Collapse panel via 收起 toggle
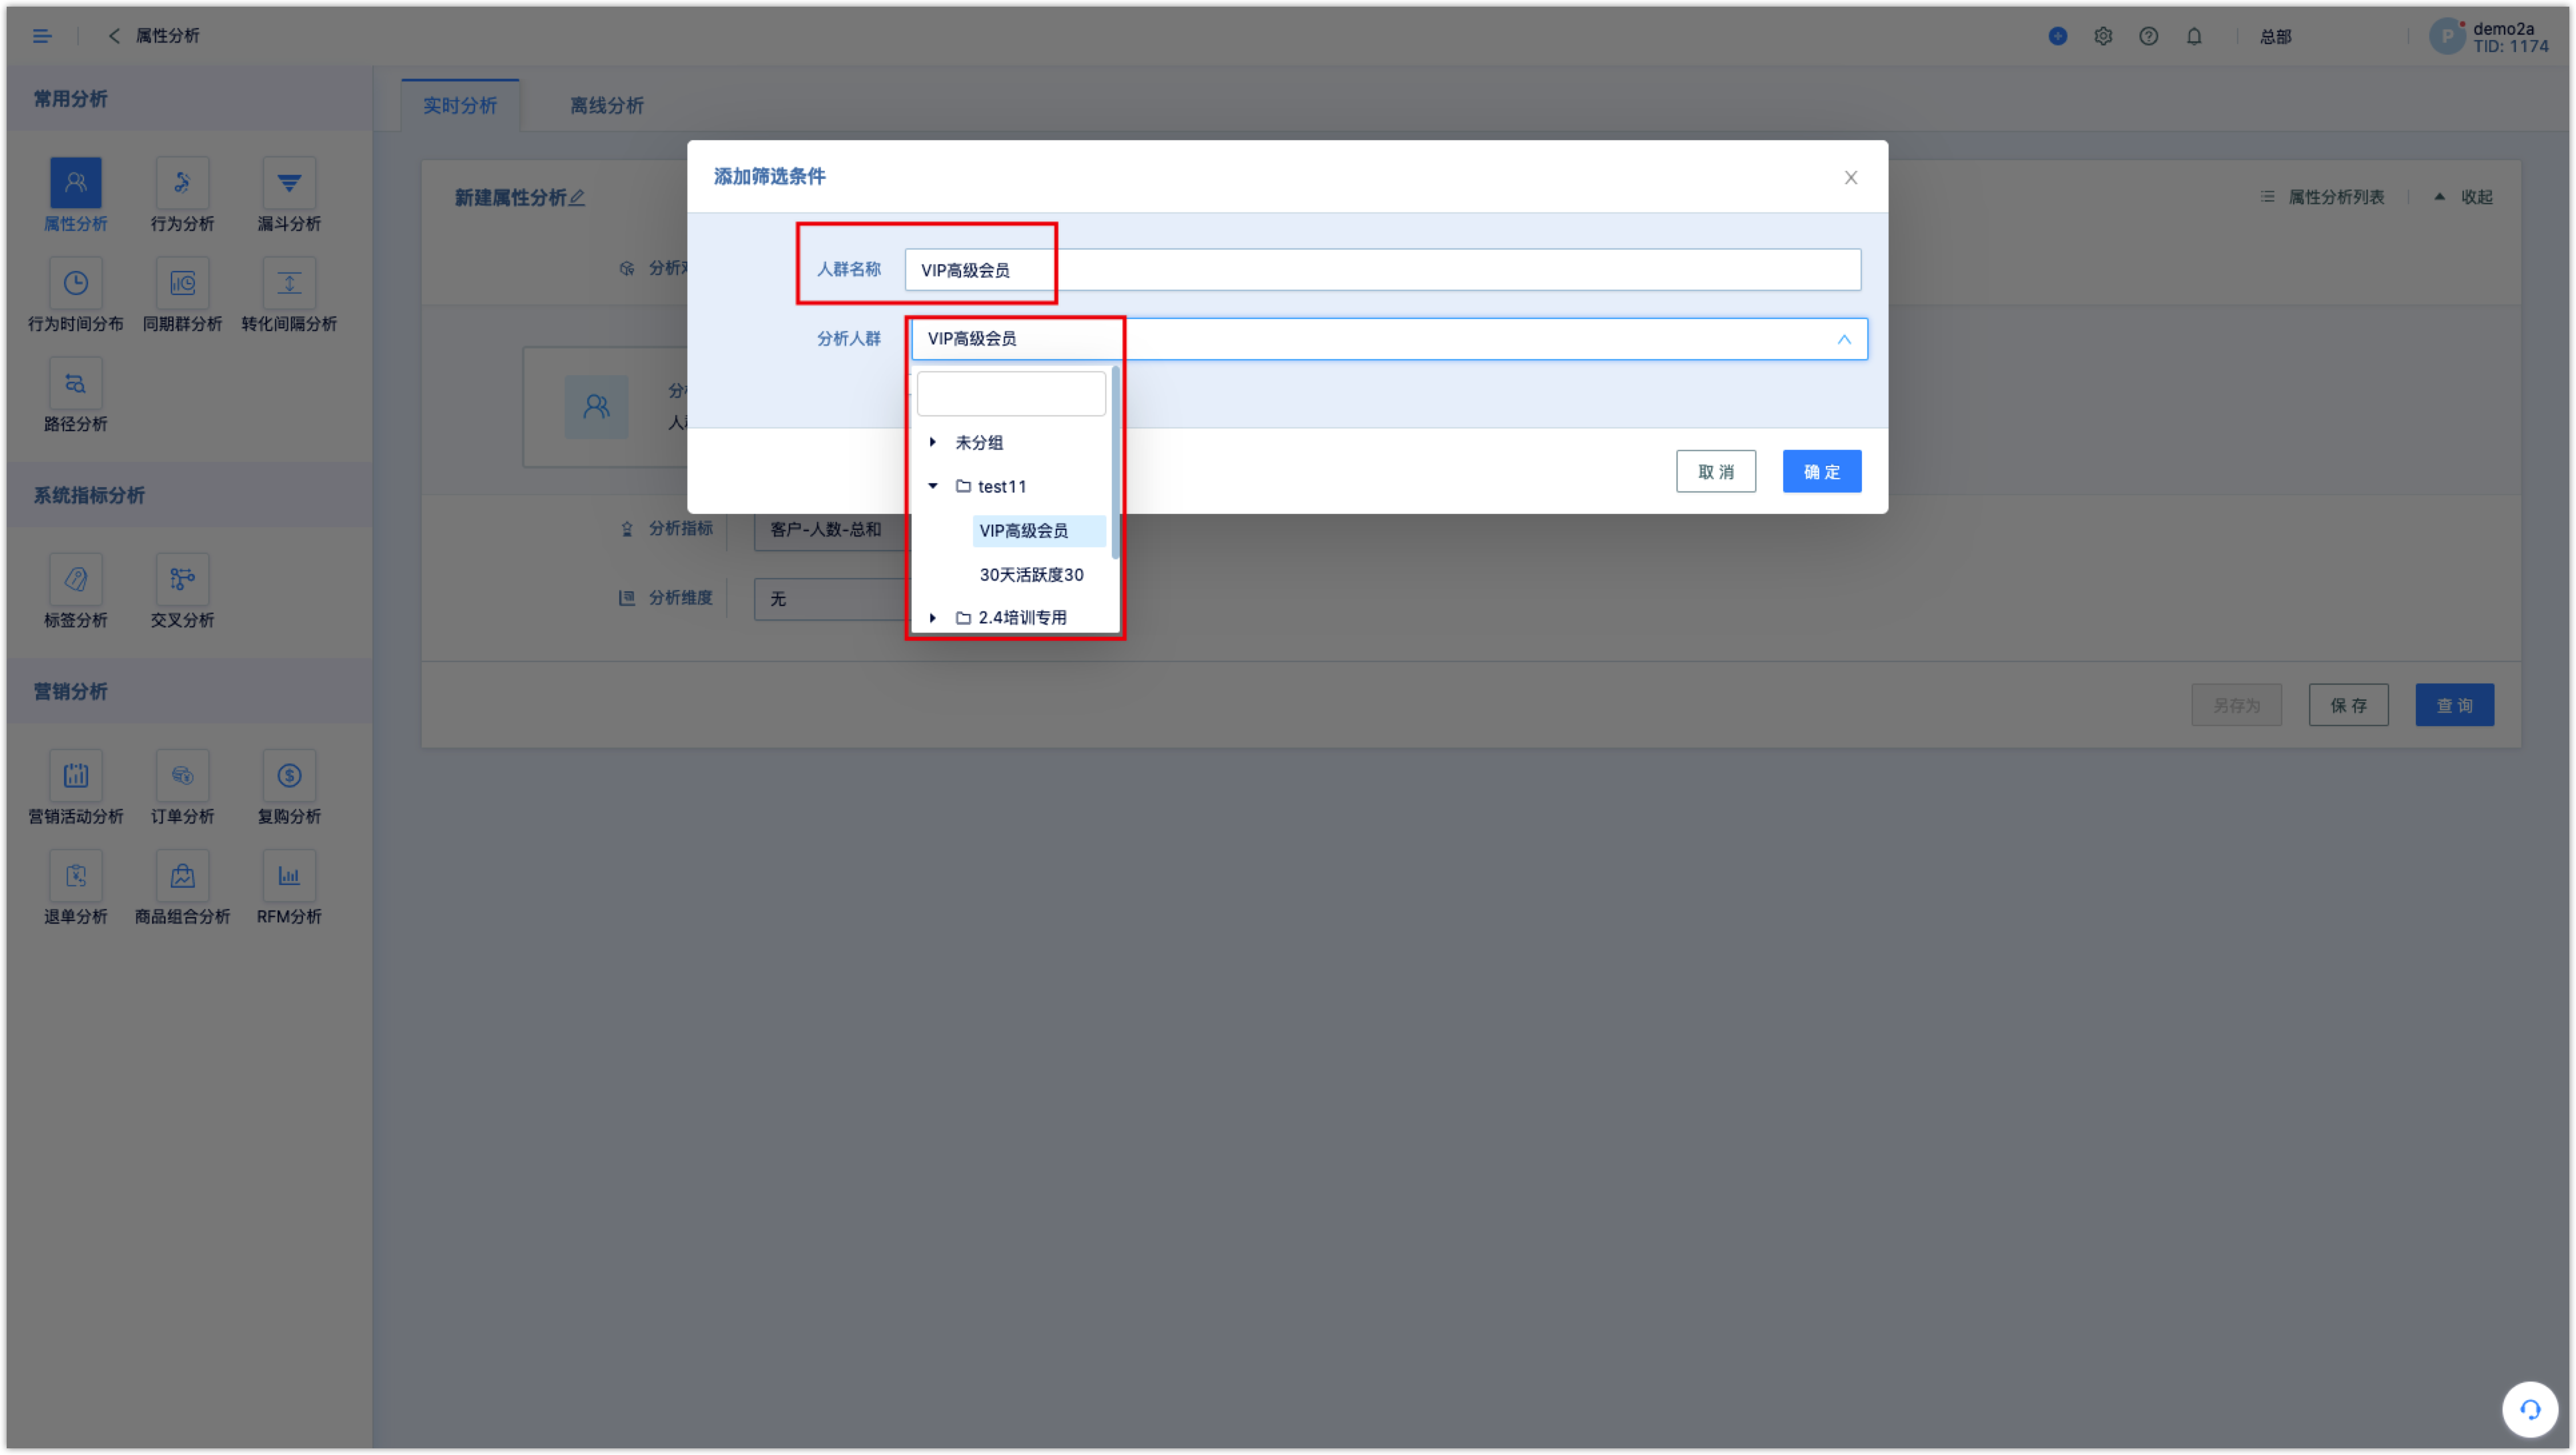This screenshot has height=1455, width=2576. pos(2464,197)
